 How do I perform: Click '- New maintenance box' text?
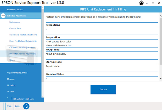coord(59,45)
